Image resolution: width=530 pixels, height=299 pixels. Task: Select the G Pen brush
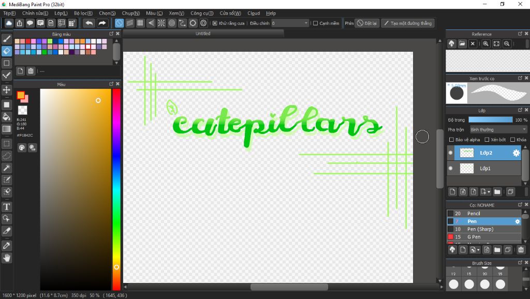click(x=484, y=237)
